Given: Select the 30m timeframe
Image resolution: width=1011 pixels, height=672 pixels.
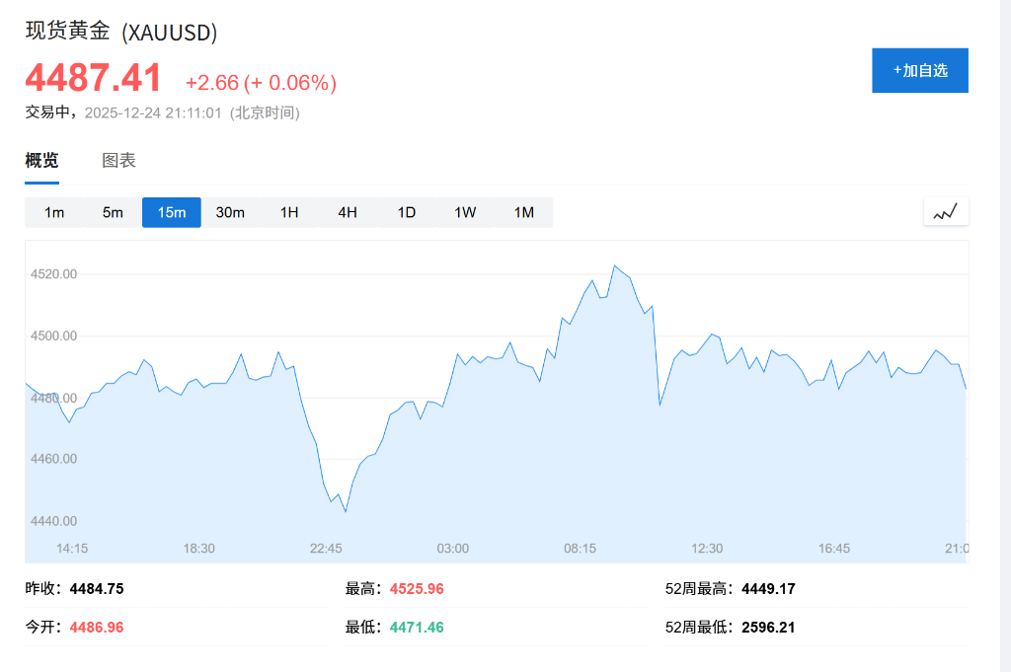Looking at the screenshot, I should (230, 211).
